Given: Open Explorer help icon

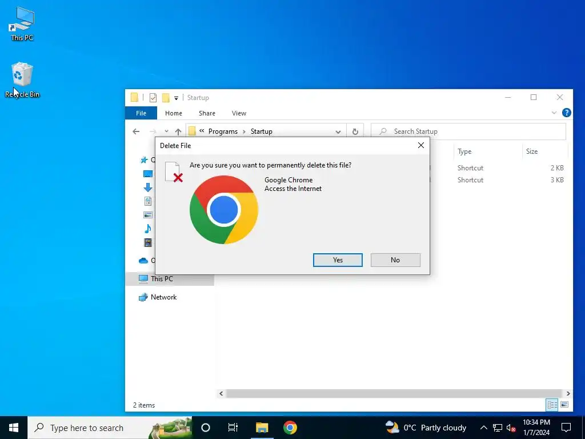Looking at the screenshot, I should tap(566, 113).
